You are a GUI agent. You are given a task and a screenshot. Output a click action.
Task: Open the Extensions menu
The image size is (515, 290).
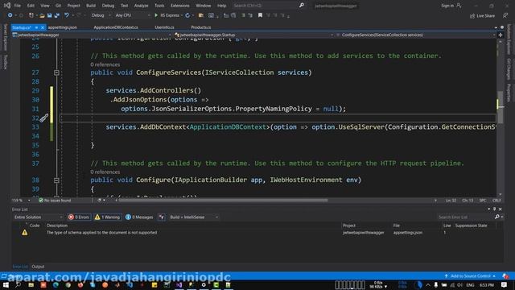pyautogui.click(x=180, y=6)
